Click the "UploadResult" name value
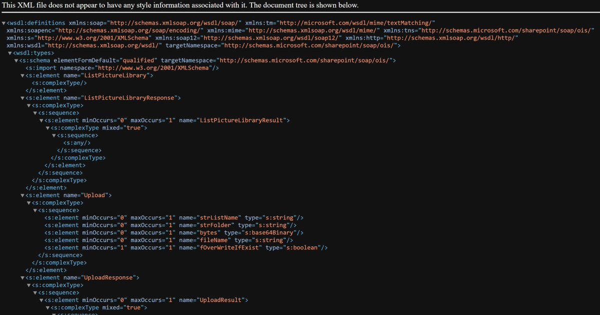The height and width of the screenshot is (315, 600). pyautogui.click(x=220, y=300)
